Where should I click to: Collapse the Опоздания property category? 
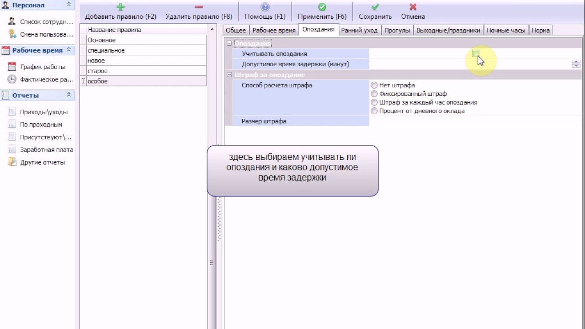pos(229,43)
